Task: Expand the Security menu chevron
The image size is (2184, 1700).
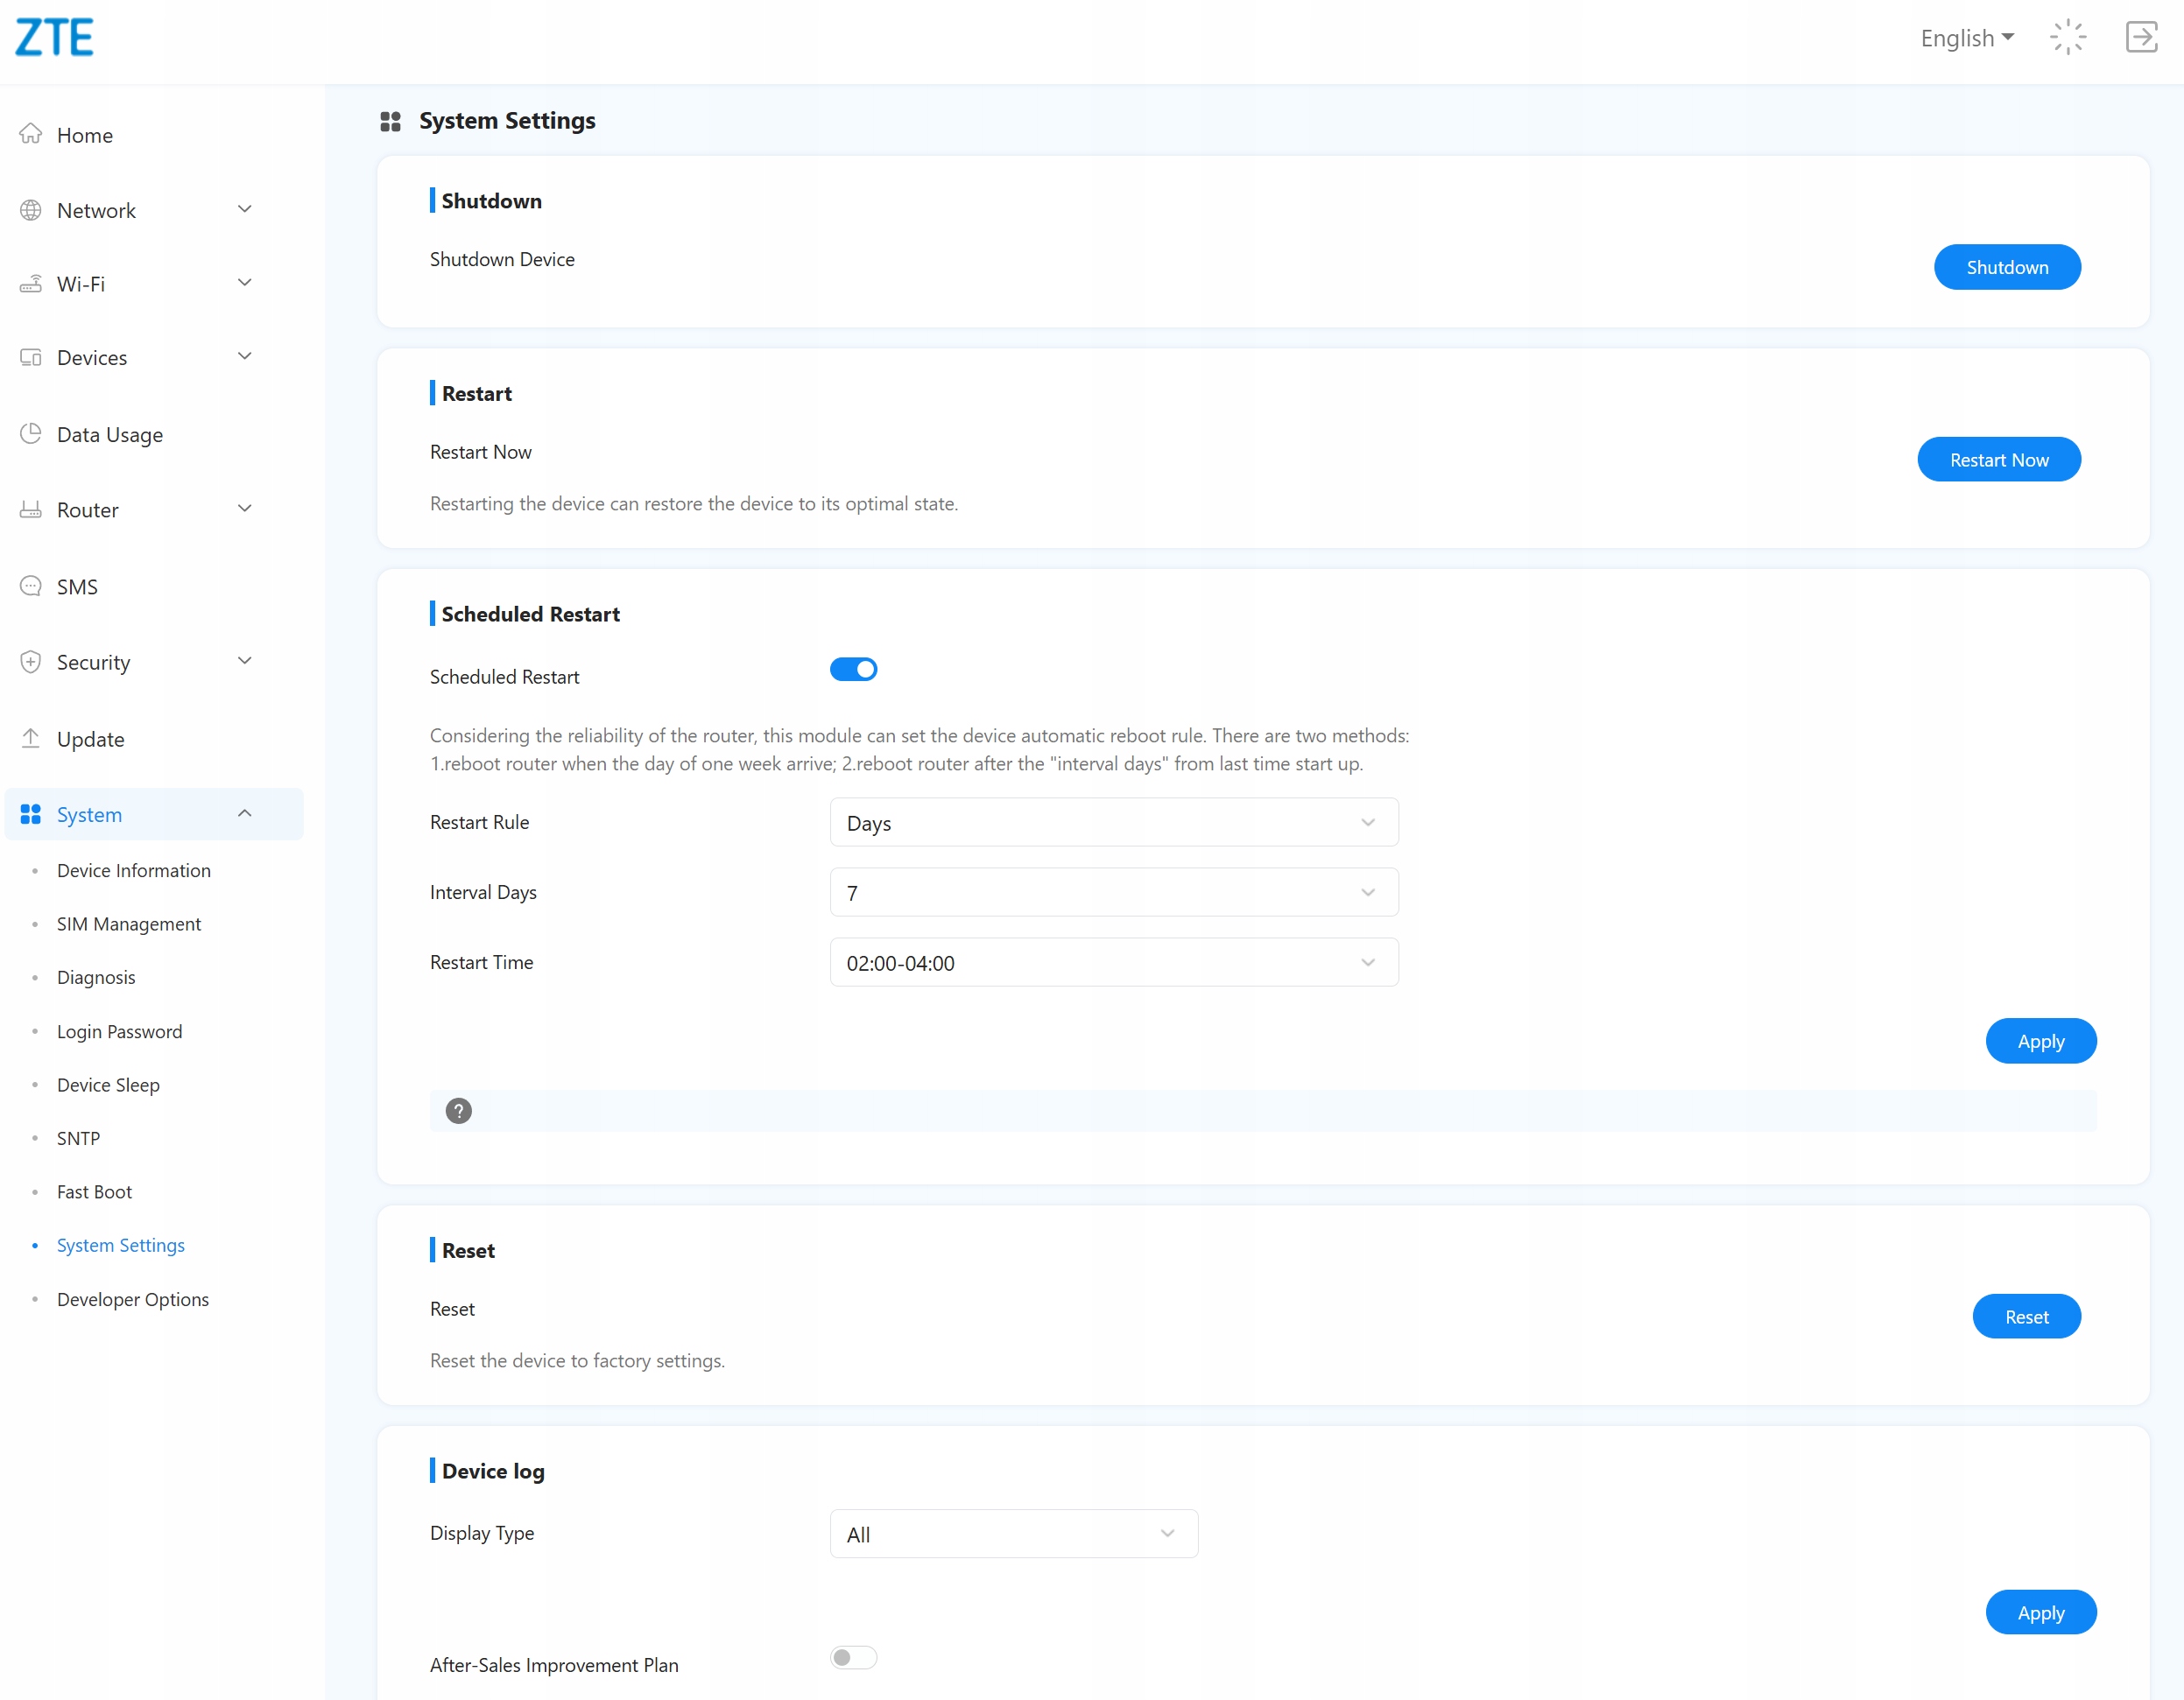Action: tap(244, 661)
